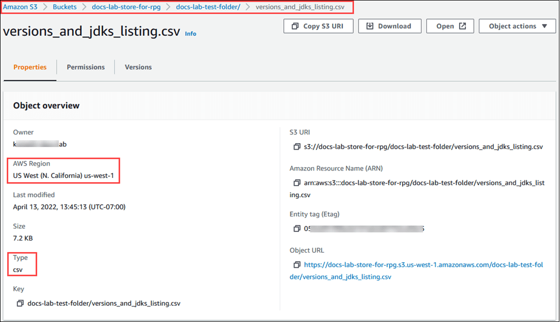Click the Amazon S3 home breadcrumb
This screenshot has height=322, width=560.
tap(21, 7)
